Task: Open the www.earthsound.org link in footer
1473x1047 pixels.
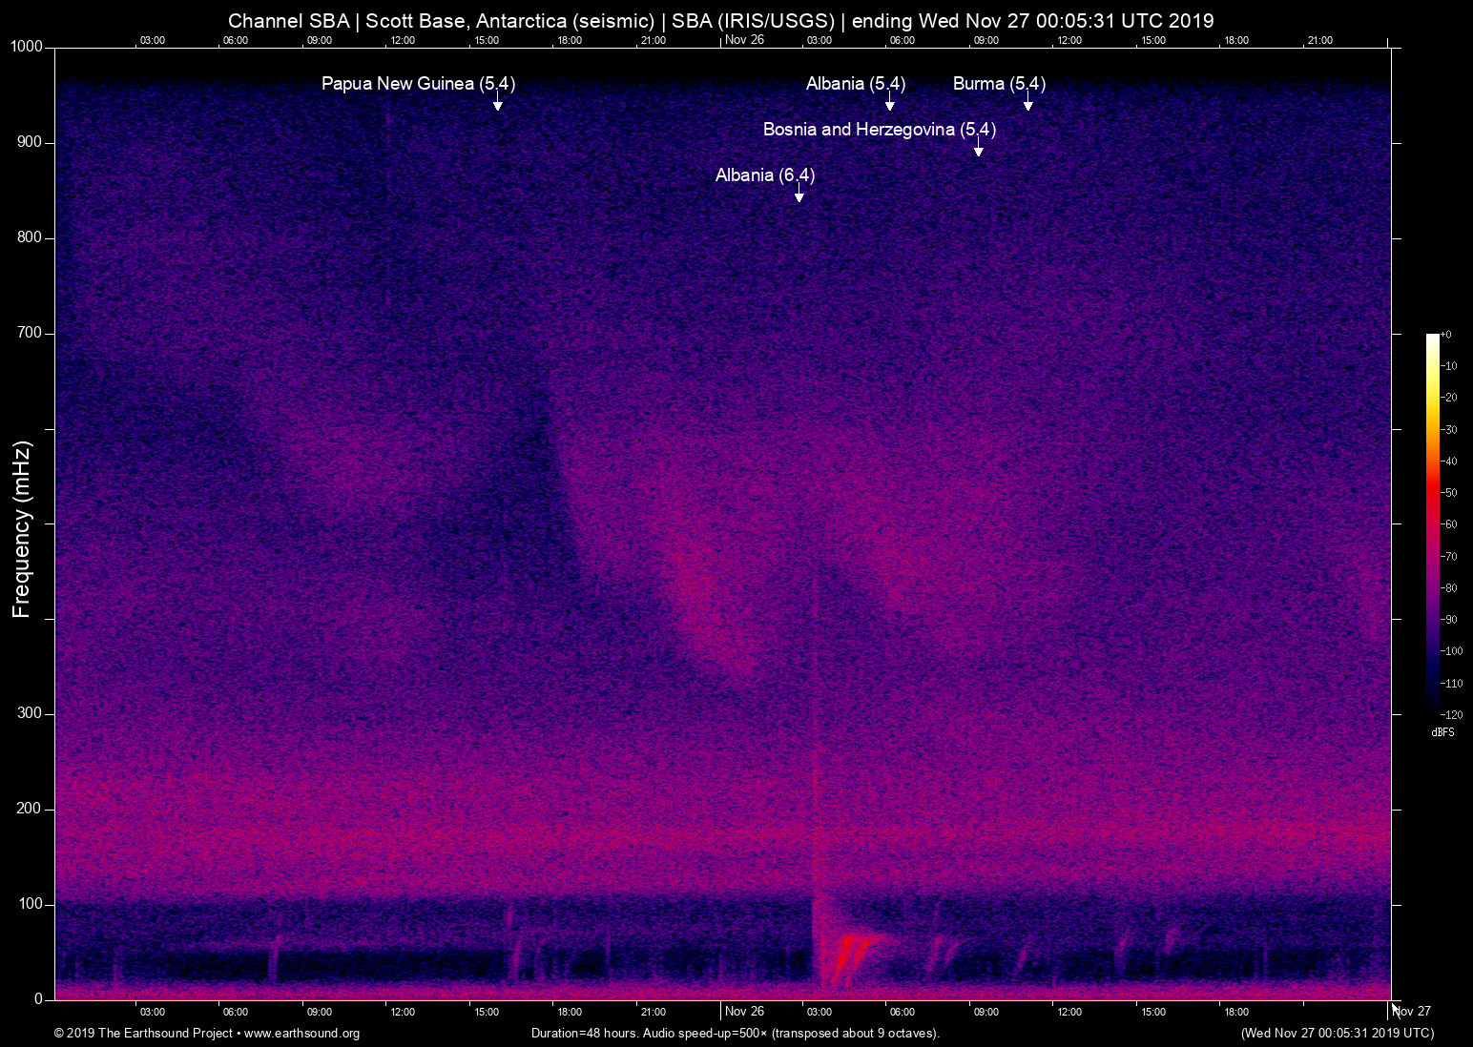Action: click(x=301, y=1034)
